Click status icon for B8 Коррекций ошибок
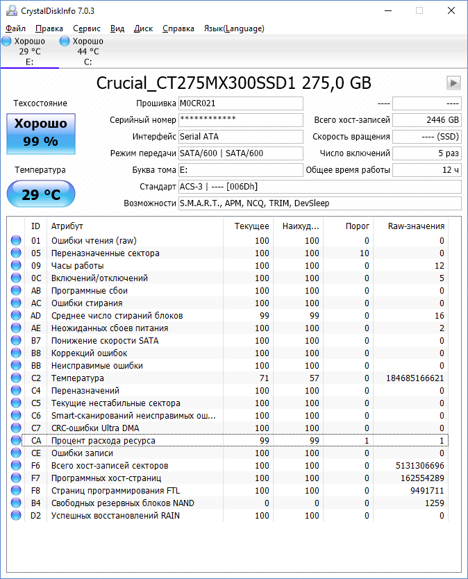This screenshot has height=579, width=468. point(16,353)
